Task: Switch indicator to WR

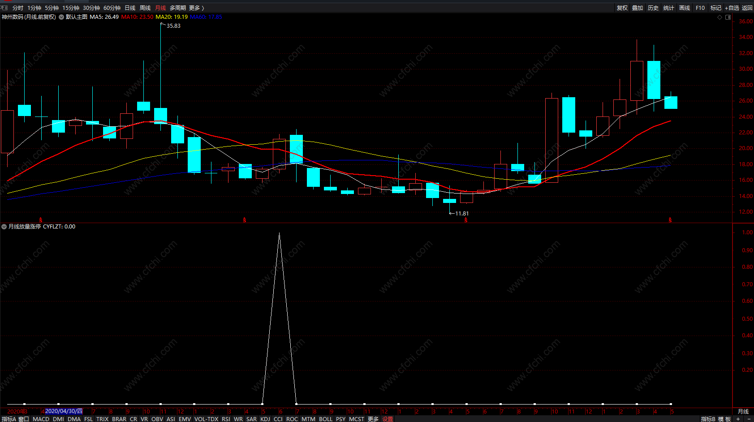Action: coord(238,419)
